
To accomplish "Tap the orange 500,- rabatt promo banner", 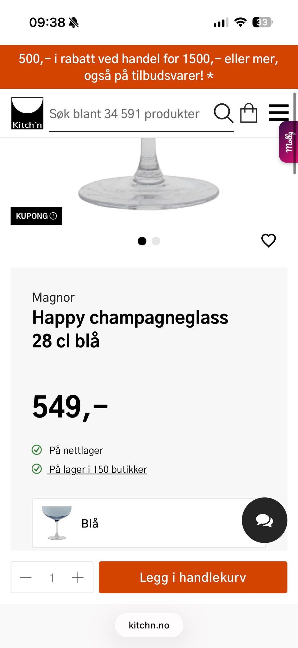I will click(x=149, y=67).
